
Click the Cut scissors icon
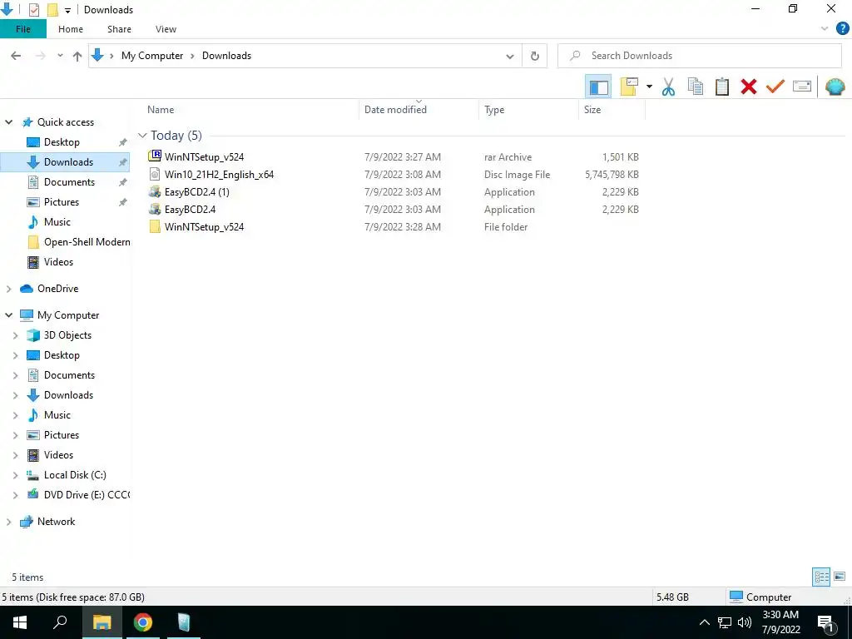(x=668, y=87)
